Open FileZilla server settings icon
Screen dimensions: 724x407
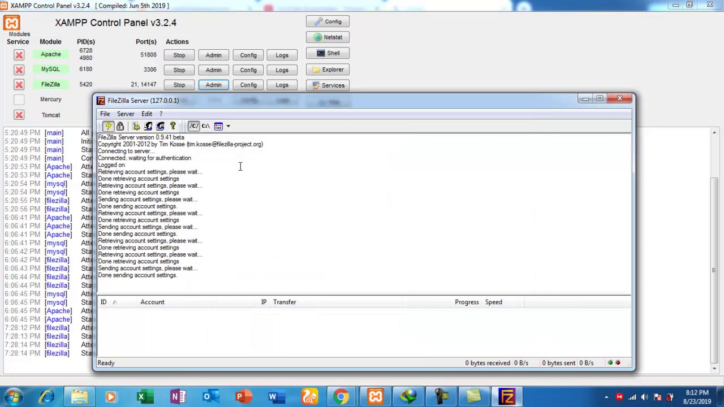pyautogui.click(x=136, y=126)
